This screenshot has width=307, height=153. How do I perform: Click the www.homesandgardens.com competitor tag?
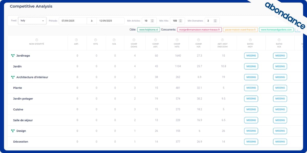[276, 30]
